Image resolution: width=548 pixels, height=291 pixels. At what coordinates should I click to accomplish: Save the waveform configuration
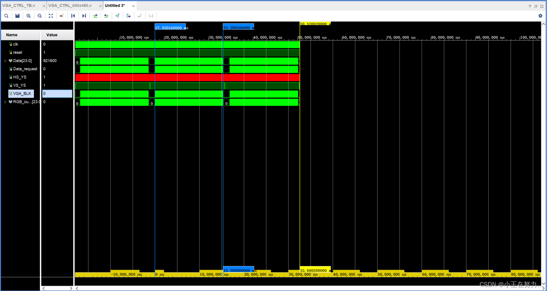point(17,16)
